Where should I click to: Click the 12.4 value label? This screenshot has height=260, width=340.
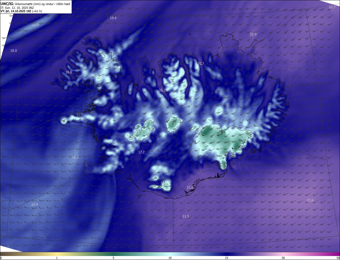click(35, 205)
